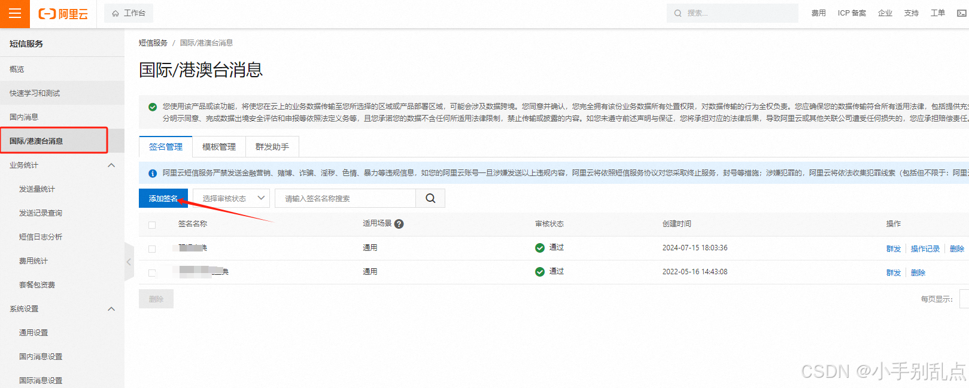Select all signatures with the header checkbox

tap(152, 225)
